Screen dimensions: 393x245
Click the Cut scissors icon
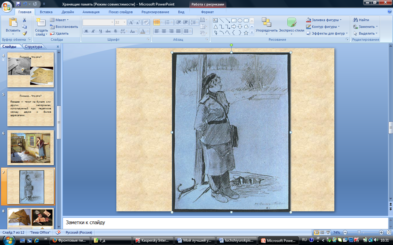(x=25, y=20)
